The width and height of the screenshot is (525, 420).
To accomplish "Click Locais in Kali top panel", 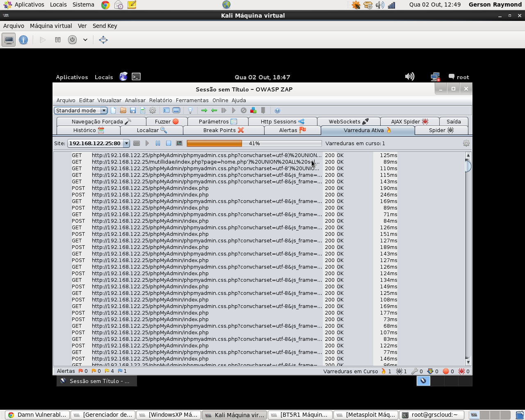I will pos(104,77).
